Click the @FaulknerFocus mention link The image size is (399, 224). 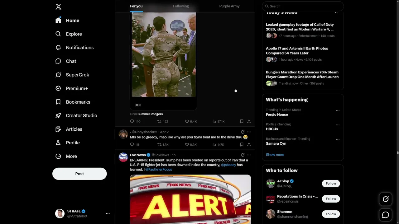[x=158, y=170]
